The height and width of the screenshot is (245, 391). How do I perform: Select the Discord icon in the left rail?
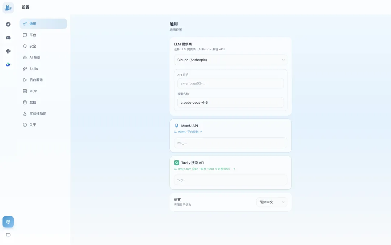point(8,37)
